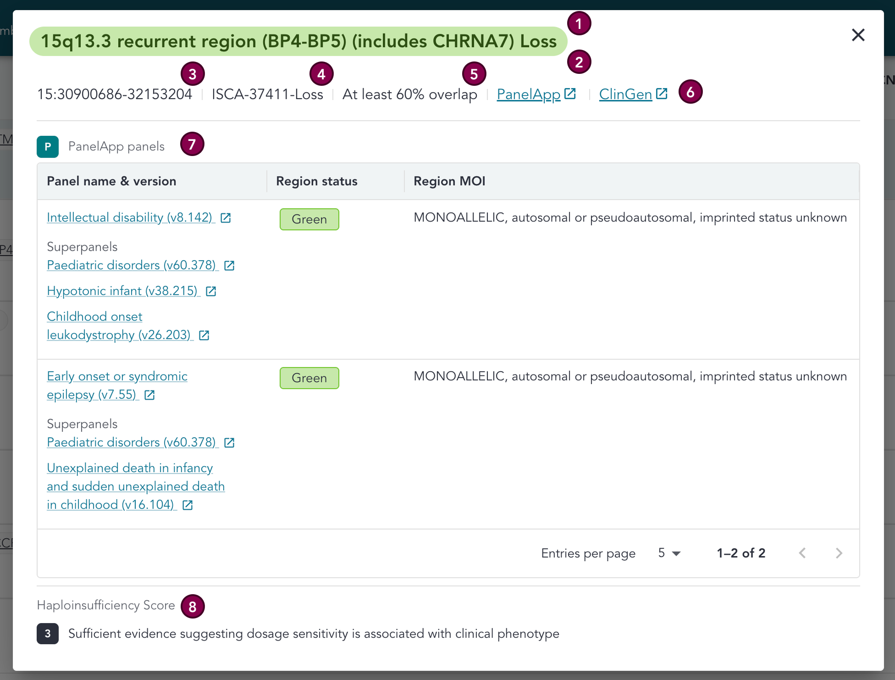Click the teal P PanelApp panels icon
The height and width of the screenshot is (680, 895).
pyautogui.click(x=48, y=147)
